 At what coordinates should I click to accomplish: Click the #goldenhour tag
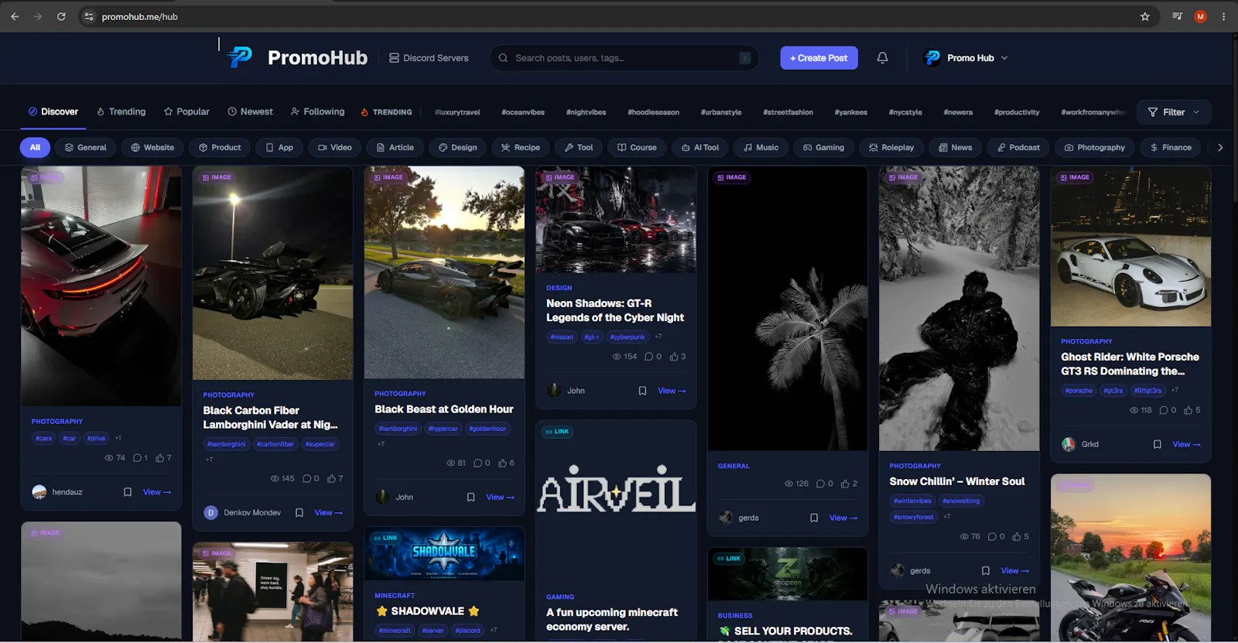click(x=487, y=429)
